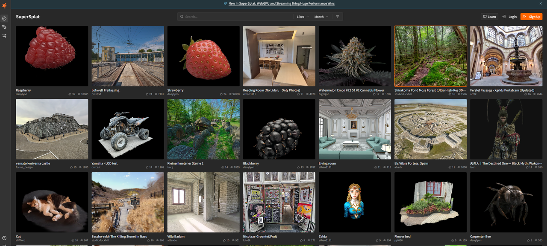Click the like icon on Raspberry card
547x246 pixels.
pyautogui.click(x=70, y=94)
